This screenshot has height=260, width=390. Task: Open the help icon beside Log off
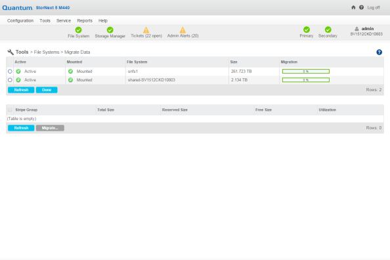pos(361,7)
